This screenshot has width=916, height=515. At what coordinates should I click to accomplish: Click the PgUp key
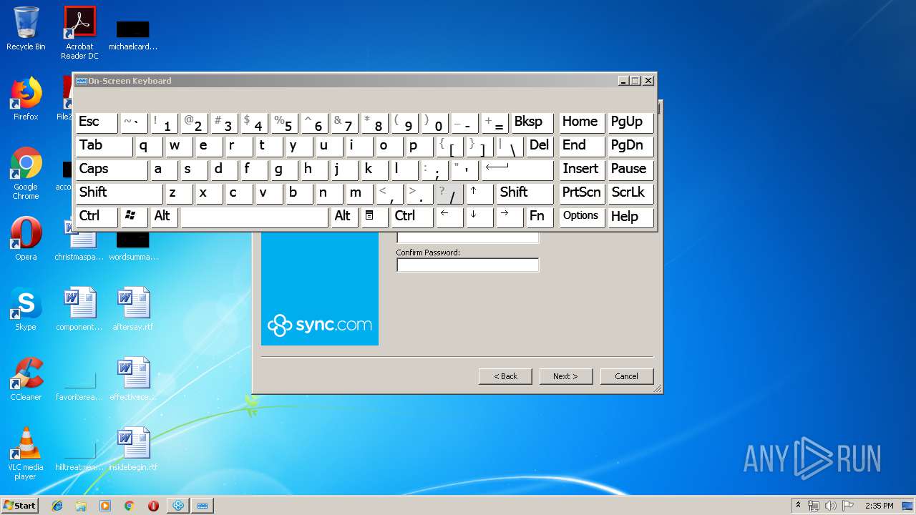(630, 122)
